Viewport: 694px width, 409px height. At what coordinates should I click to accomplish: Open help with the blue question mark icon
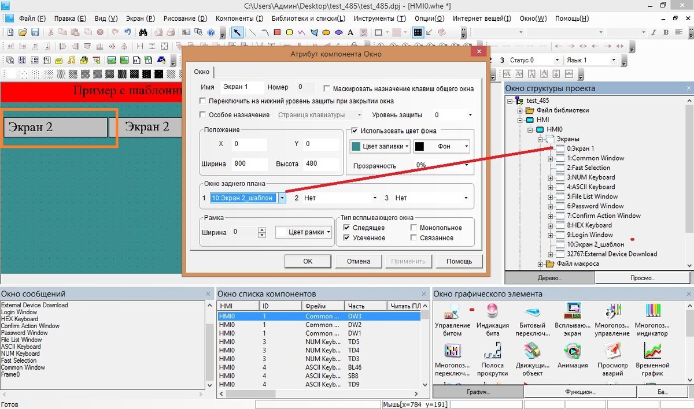(212, 32)
